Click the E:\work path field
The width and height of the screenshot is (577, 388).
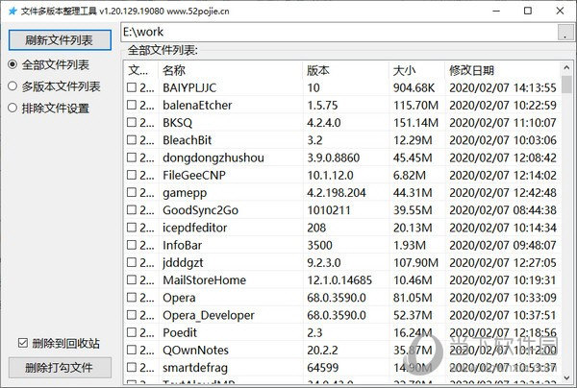click(339, 32)
